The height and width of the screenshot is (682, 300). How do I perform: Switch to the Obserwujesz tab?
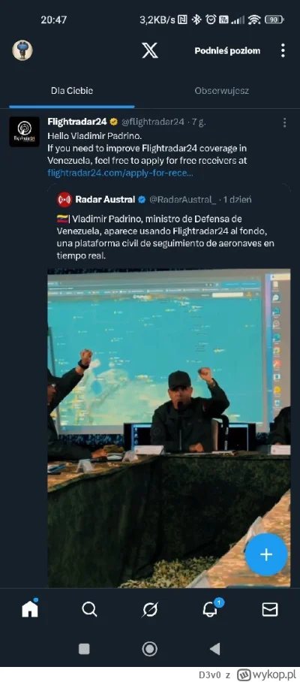222,91
